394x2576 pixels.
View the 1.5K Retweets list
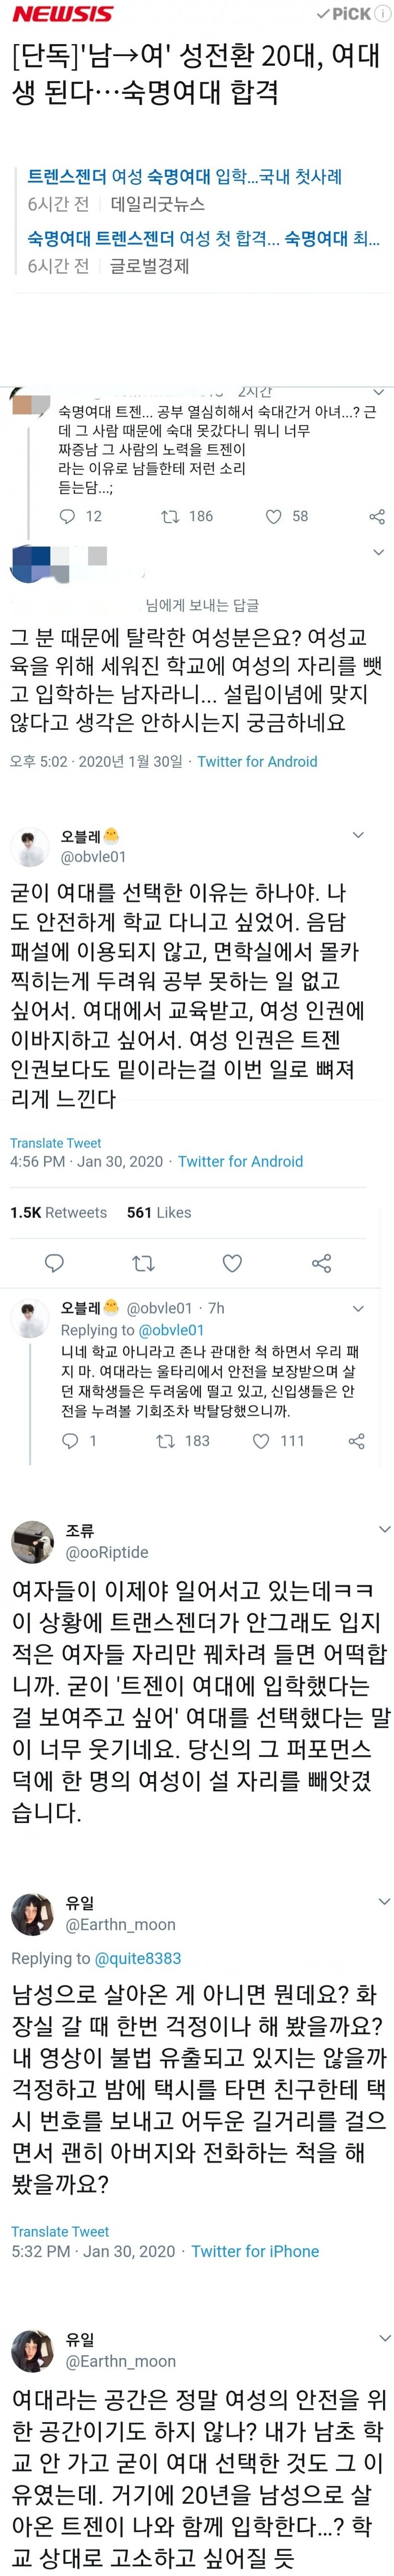pyautogui.click(x=58, y=1212)
